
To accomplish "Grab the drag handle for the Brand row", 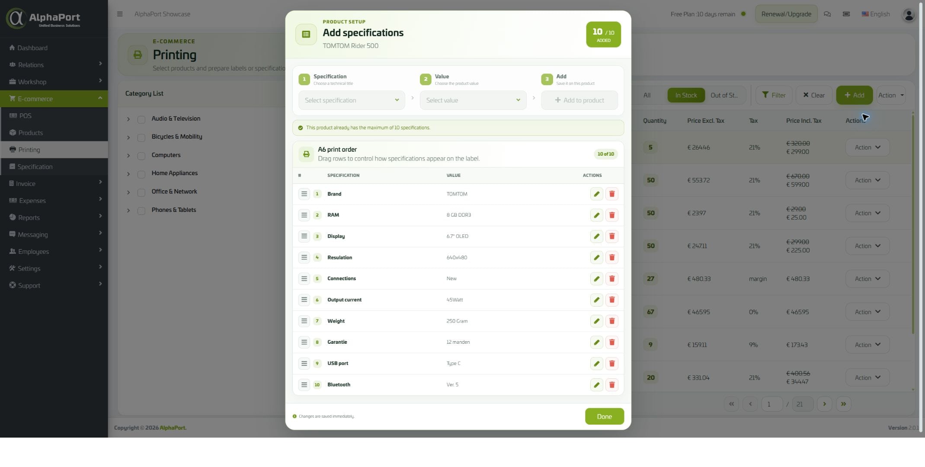I will [x=304, y=194].
